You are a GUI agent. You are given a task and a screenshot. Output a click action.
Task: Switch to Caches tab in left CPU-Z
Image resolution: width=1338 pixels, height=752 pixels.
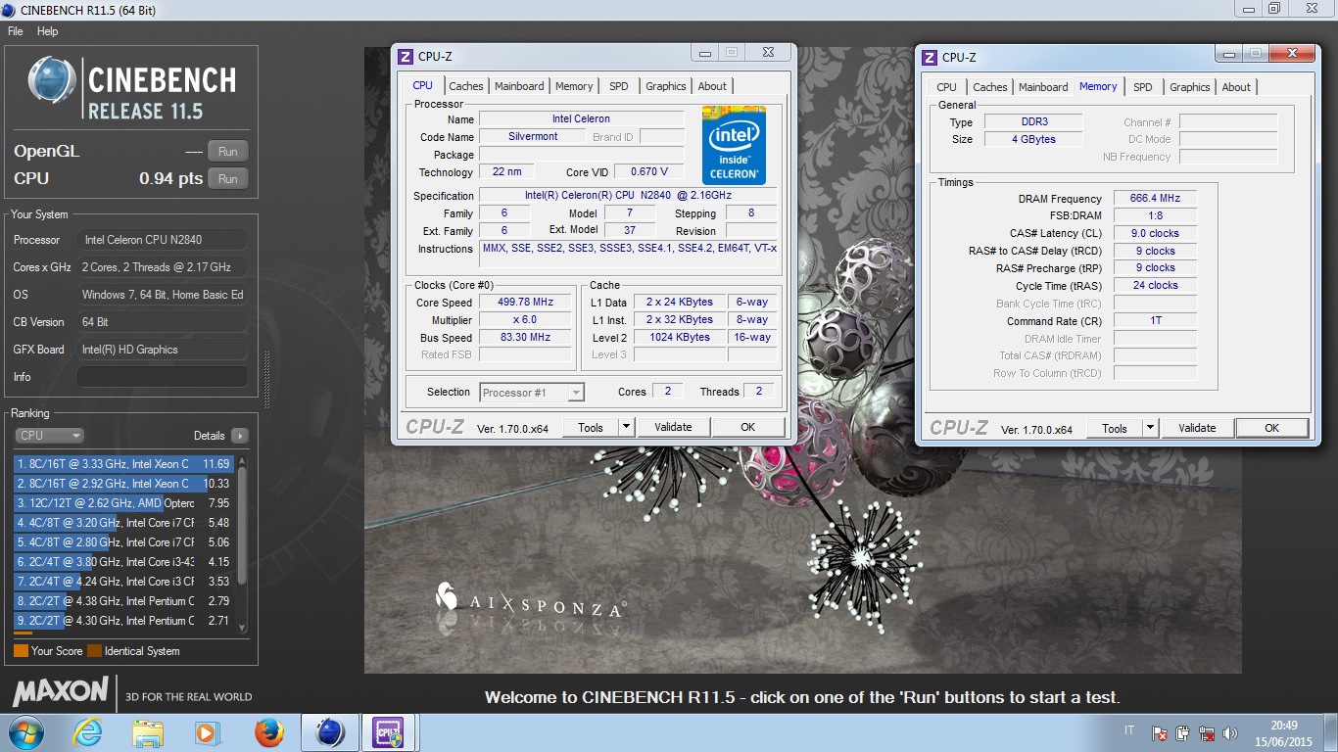point(466,86)
